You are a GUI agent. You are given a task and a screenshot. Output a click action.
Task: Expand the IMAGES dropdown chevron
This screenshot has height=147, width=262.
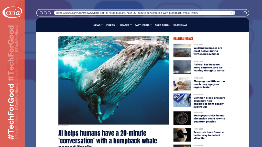pos(131,25)
